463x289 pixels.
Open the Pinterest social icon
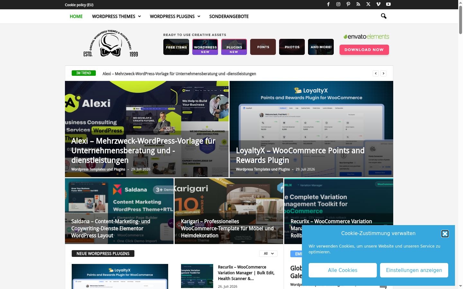(x=348, y=4)
